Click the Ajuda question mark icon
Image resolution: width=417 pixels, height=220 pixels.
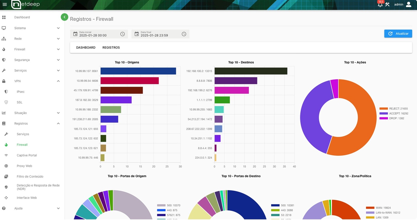[x=4, y=208]
